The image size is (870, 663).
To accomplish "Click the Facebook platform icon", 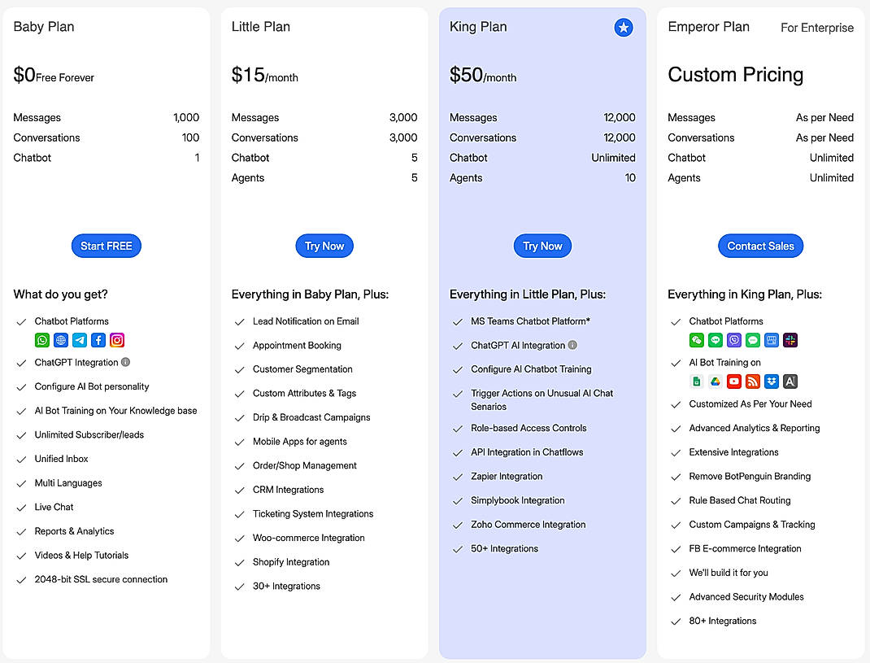I will [x=98, y=341].
